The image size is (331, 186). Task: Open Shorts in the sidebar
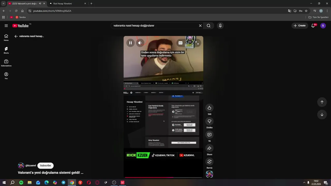6,50
